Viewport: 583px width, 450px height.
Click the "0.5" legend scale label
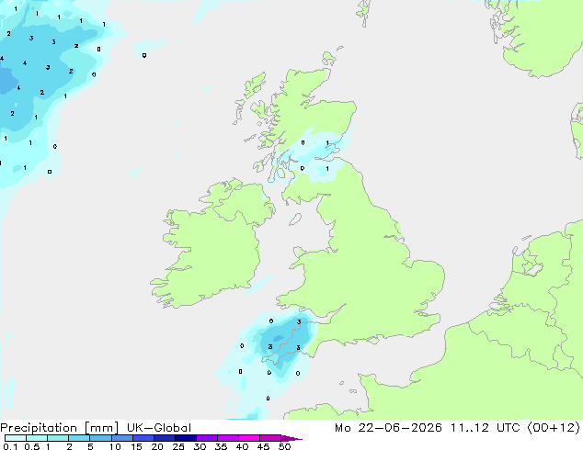click(x=31, y=446)
